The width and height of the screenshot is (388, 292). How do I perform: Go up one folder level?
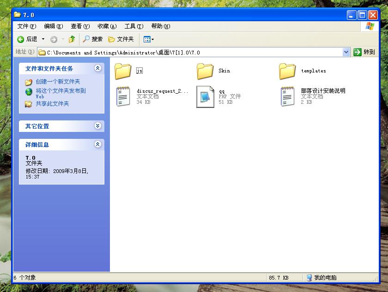pyautogui.click(x=72, y=39)
